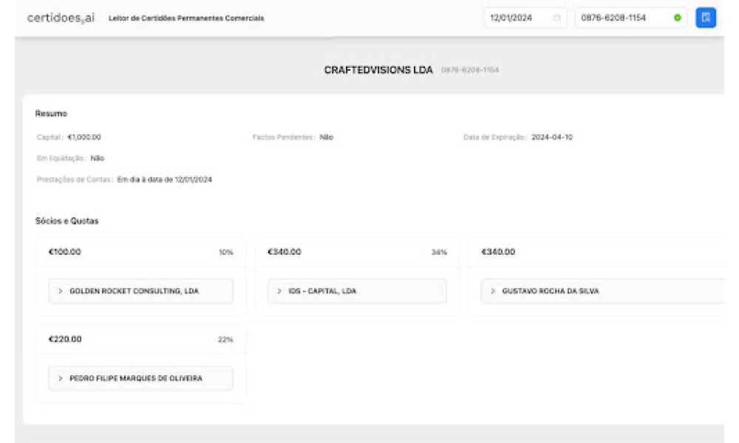This screenshot has height=443, width=739.
Task: Expand GUSTAVO ROCHA DA SILVA row
Action: [602, 291]
